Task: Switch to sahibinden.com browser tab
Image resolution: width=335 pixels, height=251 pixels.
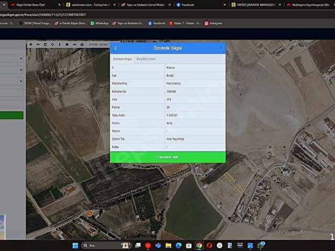Action: click(x=91, y=5)
